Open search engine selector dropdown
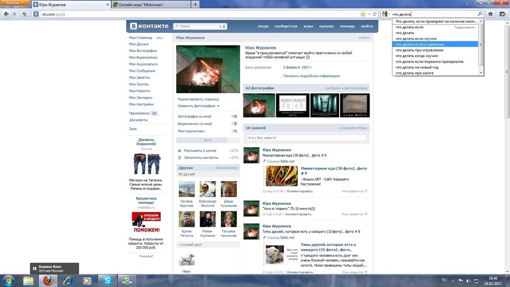Viewport: 510px width, 287px height. pyautogui.click(x=386, y=14)
